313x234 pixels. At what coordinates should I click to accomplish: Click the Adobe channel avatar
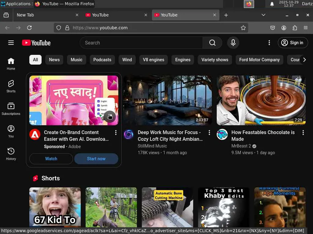[35, 134]
